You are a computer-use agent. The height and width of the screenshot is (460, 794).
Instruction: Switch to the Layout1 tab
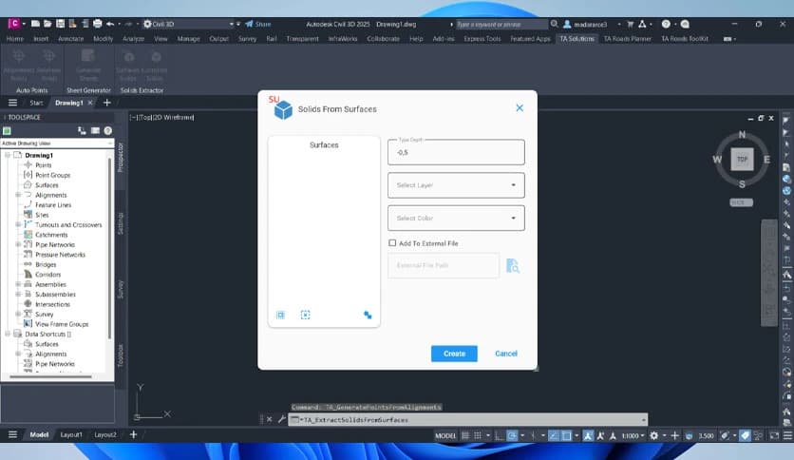point(71,434)
